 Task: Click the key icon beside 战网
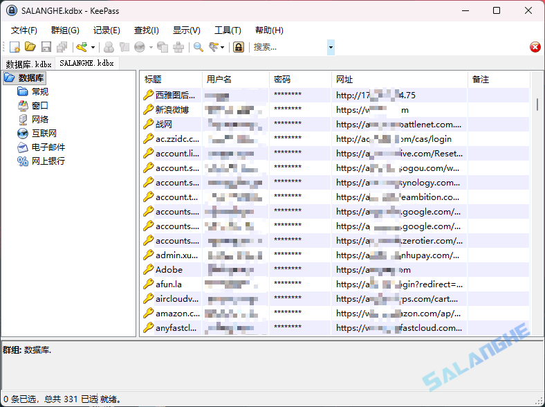click(x=149, y=124)
